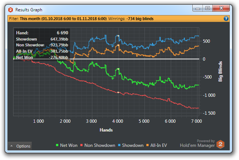Click the blue help question mark icon
This screenshot has height=160, width=239.
tap(226, 19)
